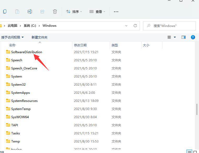Open the three-dots more options menu
Viewport: 199px width, 153px height.
[x=116, y=12]
